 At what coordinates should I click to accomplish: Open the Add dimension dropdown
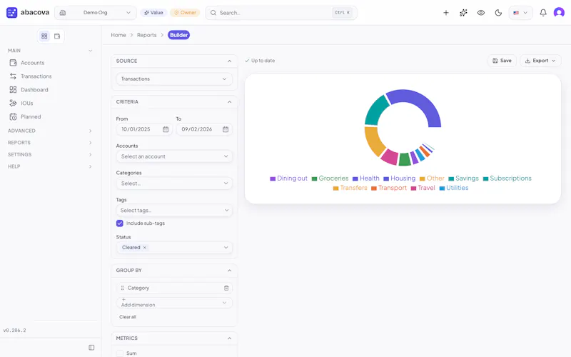point(174,303)
